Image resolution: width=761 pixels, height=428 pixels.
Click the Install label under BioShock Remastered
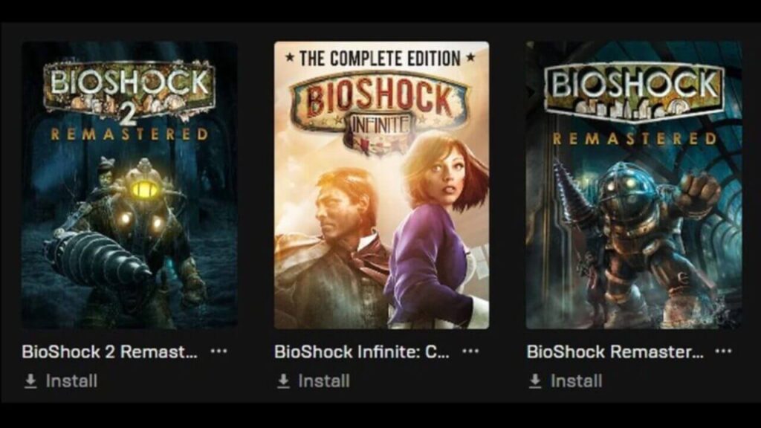point(576,381)
